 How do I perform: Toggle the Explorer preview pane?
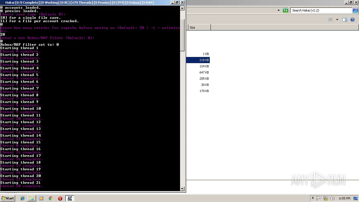point(345,20)
